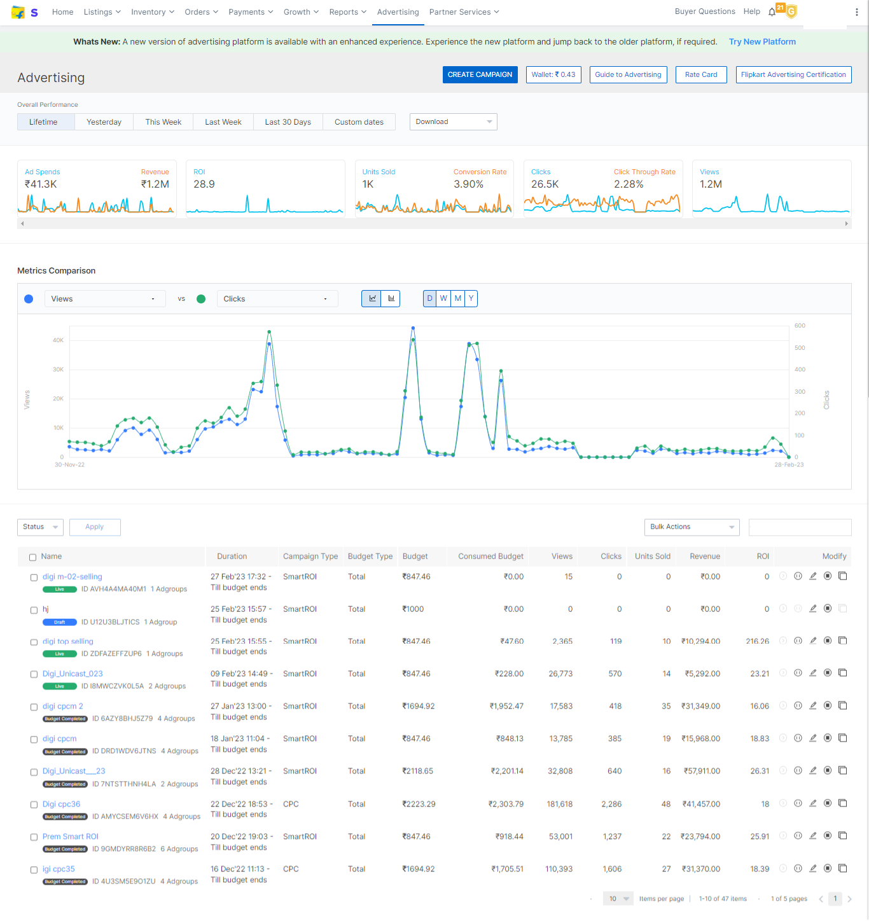Screen dimensions: 869x921
Task: Stop the digi m-02-selling campaign
Action: pos(828,576)
